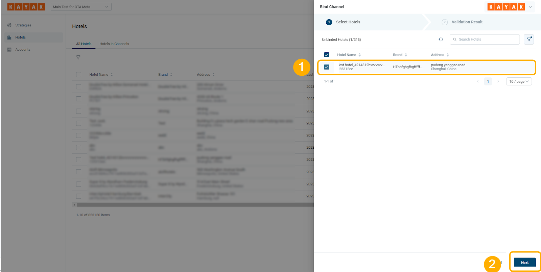Click the refresh icon beside Unbinded Hotels
Viewport: 541px width, 272px height.
[x=441, y=40]
